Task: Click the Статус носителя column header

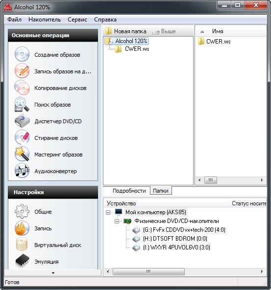Action: pos(247,203)
